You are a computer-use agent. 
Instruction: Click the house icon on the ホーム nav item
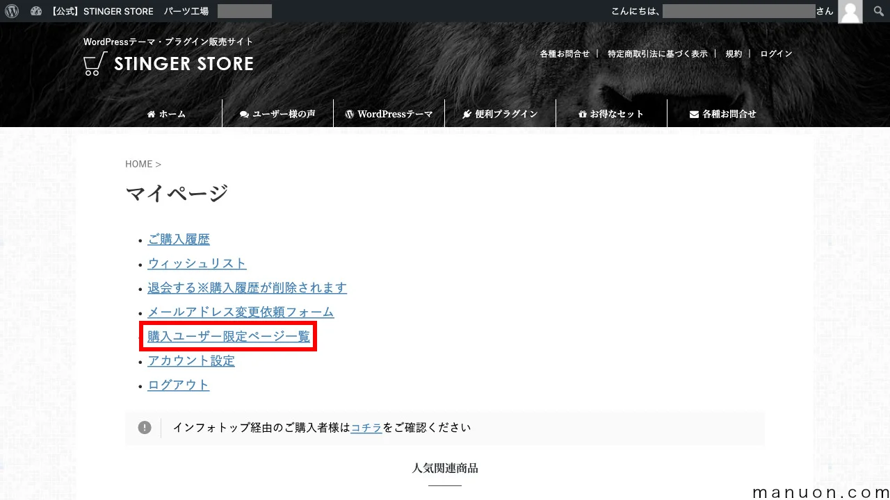tap(151, 113)
